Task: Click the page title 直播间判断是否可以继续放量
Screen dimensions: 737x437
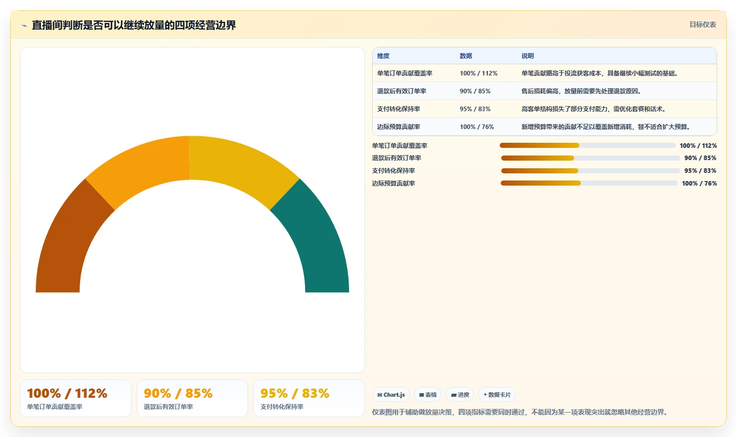Action: (x=134, y=25)
